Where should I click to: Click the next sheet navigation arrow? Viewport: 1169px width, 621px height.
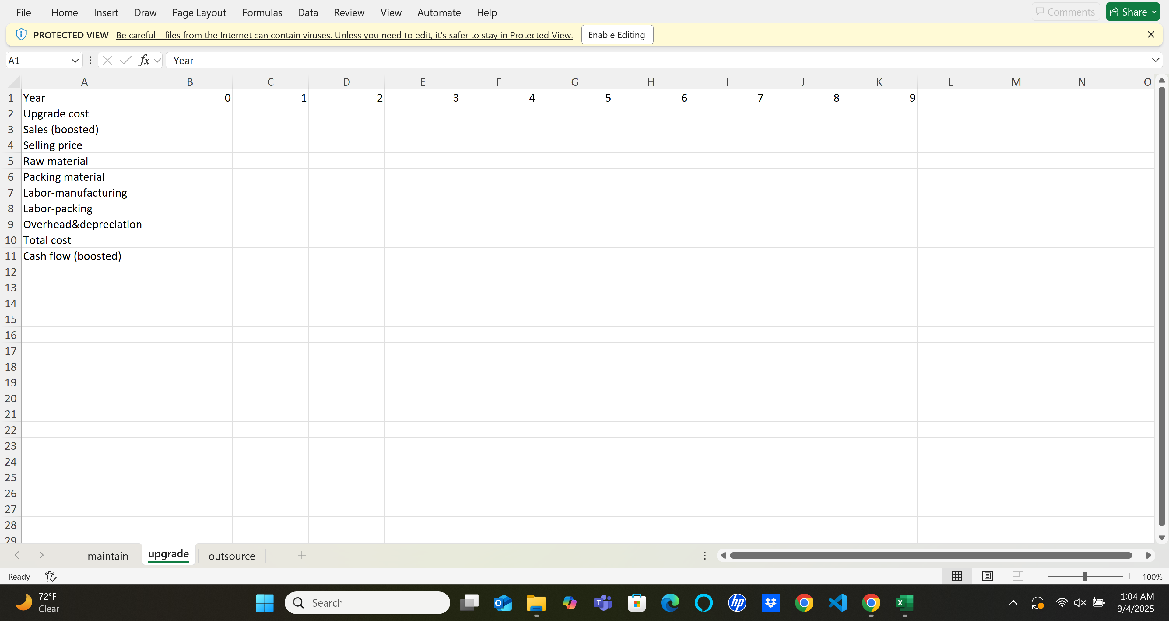tap(41, 555)
